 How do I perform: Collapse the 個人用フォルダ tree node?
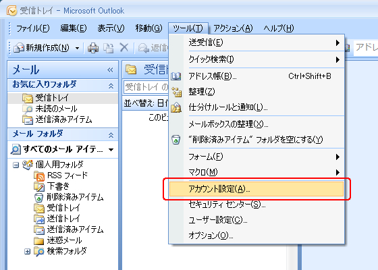click(16, 165)
